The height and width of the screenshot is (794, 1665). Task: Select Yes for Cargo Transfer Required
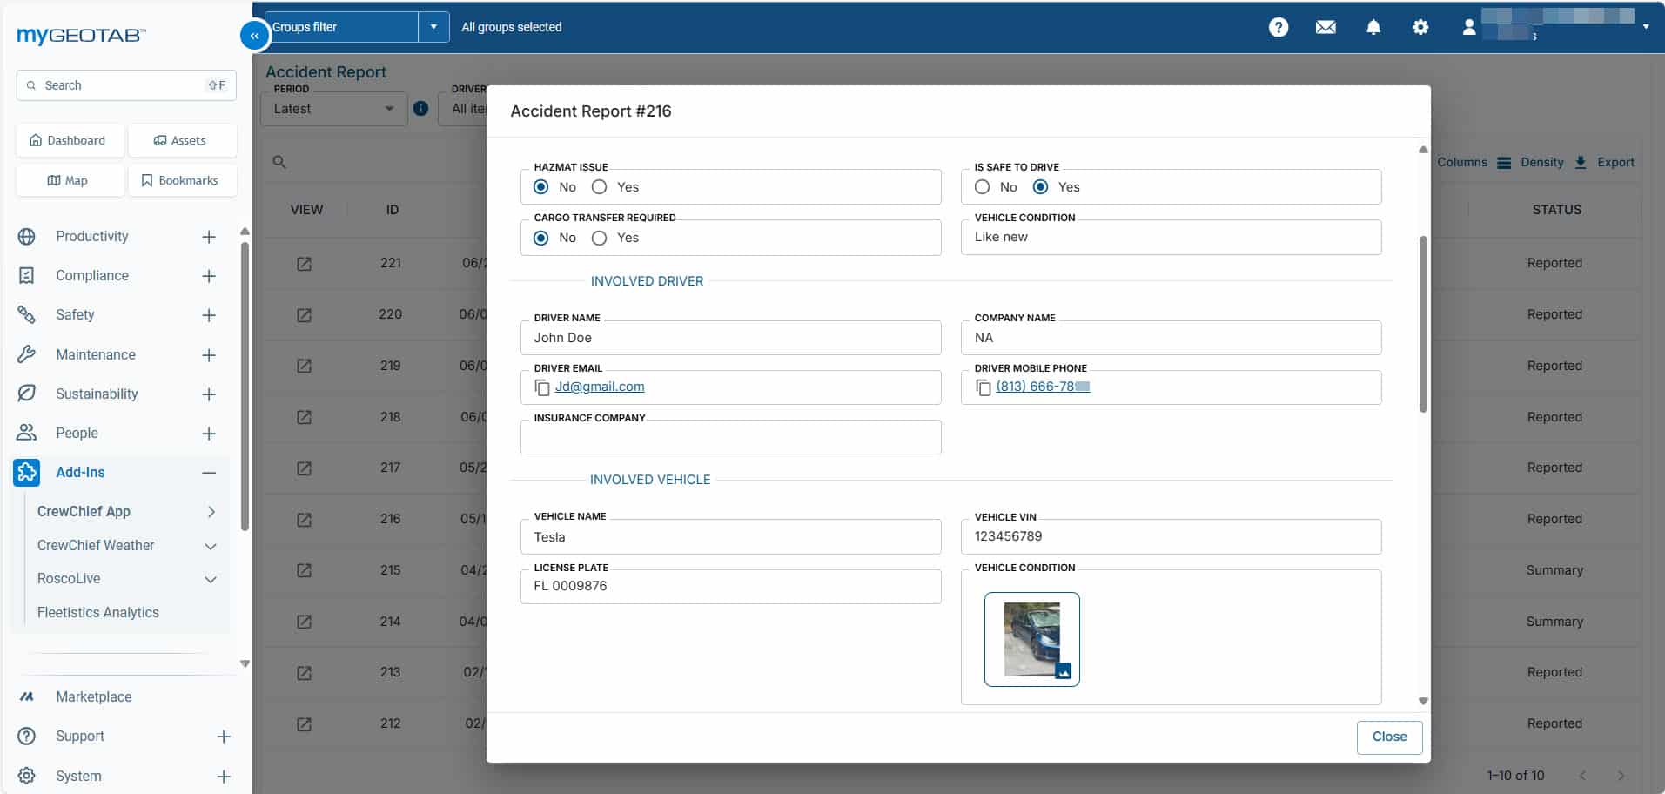[599, 238]
